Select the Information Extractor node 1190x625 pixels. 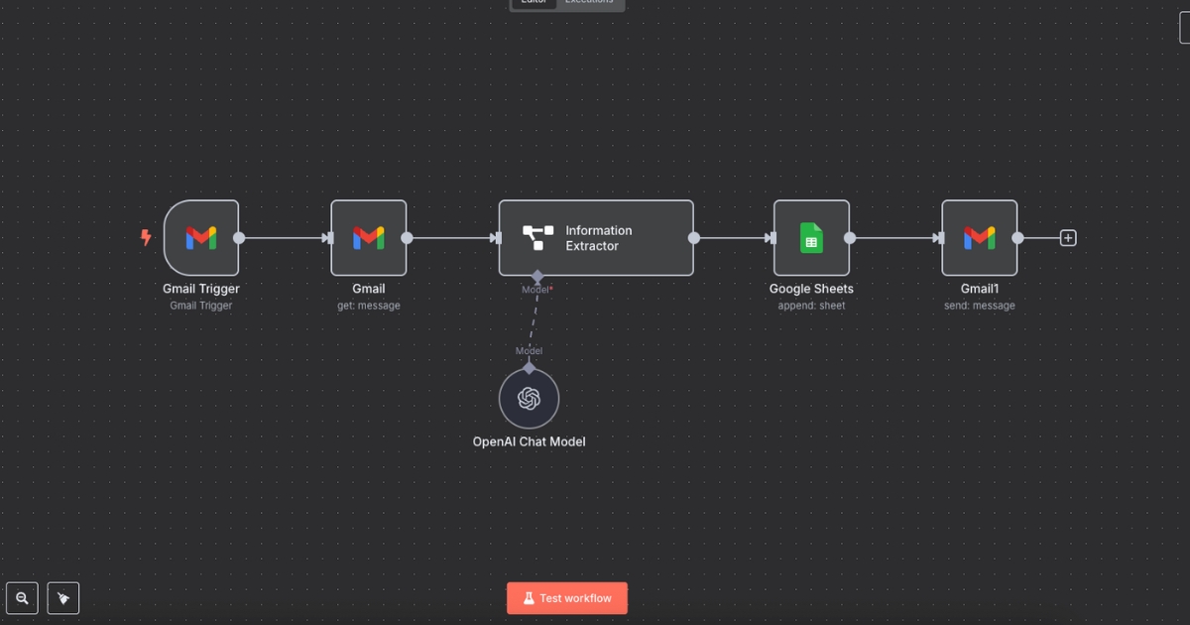click(x=596, y=238)
